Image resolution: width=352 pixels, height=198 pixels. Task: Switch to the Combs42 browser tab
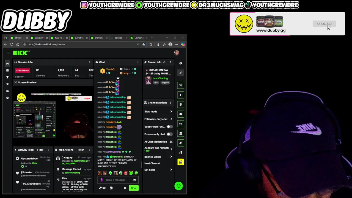point(139,38)
